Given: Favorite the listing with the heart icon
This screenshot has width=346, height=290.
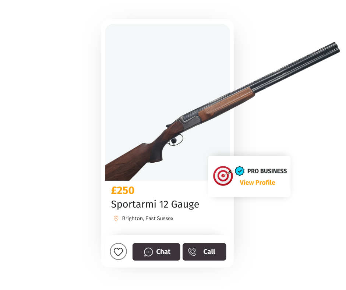Looking at the screenshot, I should click(x=118, y=251).
